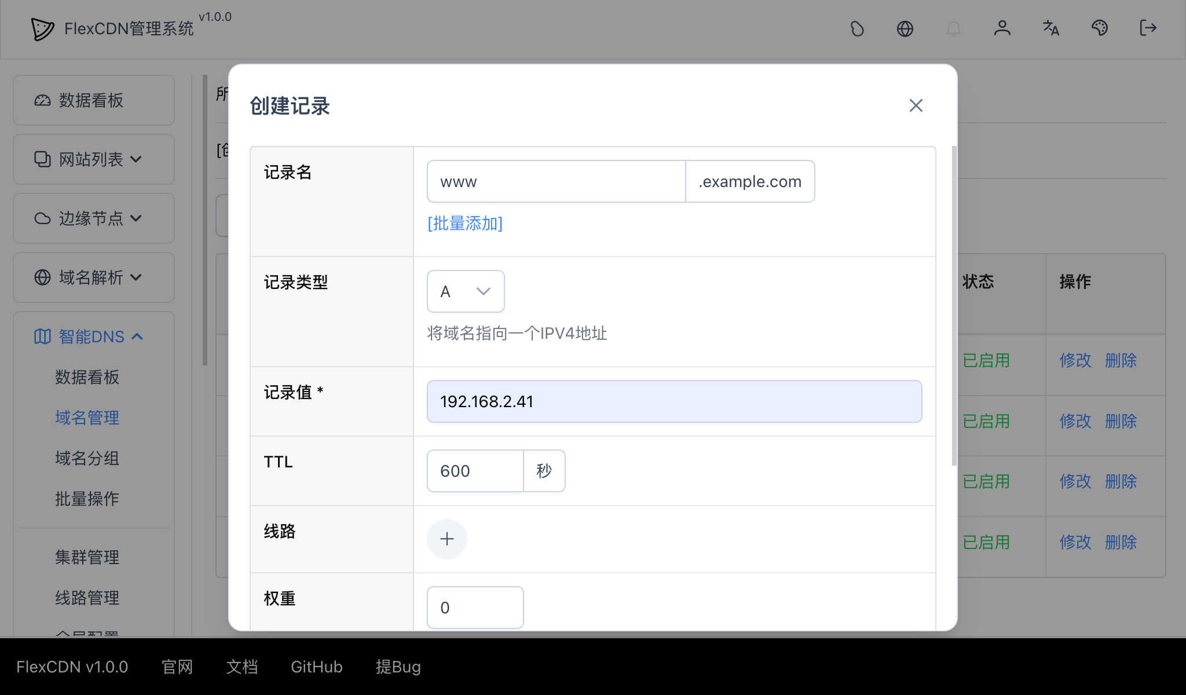The width and height of the screenshot is (1186, 695).
Task: Switch interface language via translate icon
Action: [x=1050, y=28]
